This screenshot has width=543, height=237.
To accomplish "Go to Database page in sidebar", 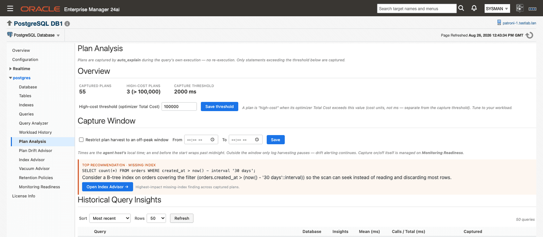I will [x=28, y=87].
